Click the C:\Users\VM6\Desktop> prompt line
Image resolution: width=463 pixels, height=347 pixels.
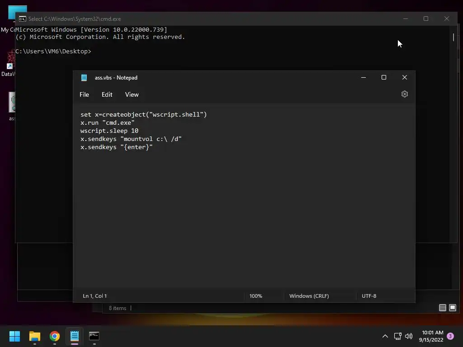pyautogui.click(x=53, y=52)
